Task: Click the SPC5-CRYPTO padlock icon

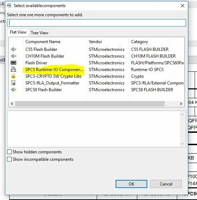Action: click(13, 76)
